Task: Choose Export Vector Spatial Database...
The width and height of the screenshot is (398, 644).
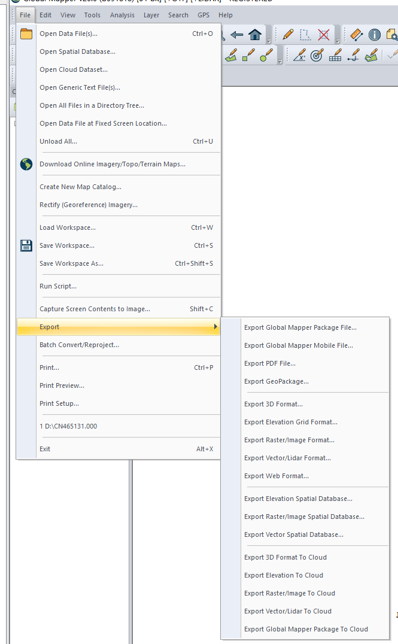Action: pyautogui.click(x=305, y=534)
